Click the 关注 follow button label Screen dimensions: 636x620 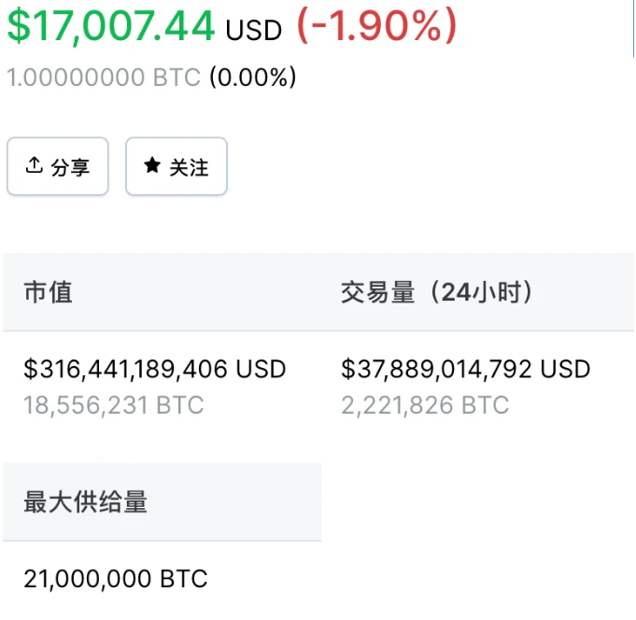click(x=189, y=167)
